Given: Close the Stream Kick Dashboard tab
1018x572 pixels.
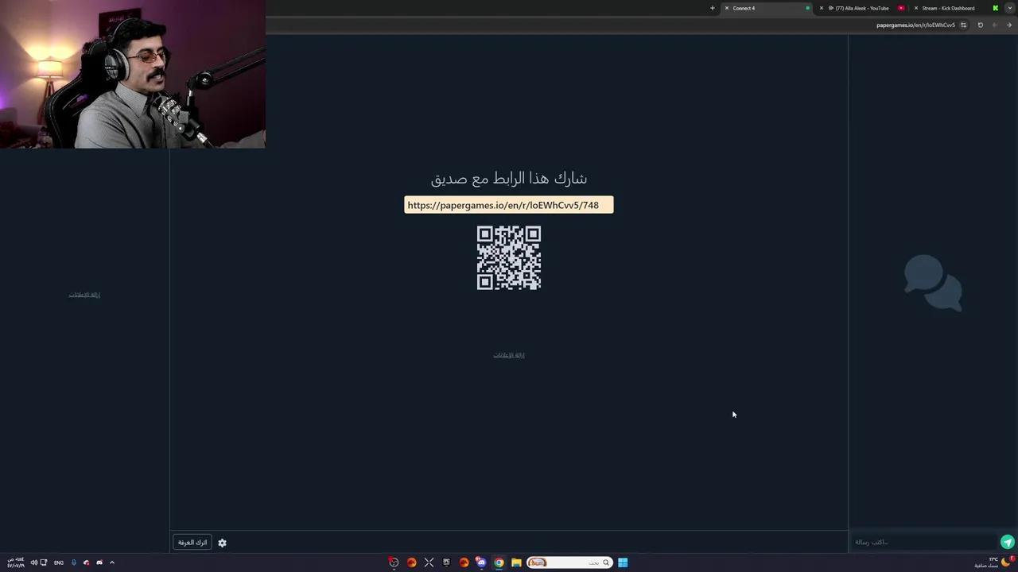Looking at the screenshot, I should [916, 8].
